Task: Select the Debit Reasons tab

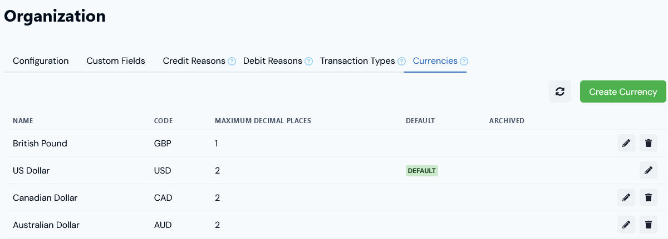Action: pyautogui.click(x=273, y=61)
